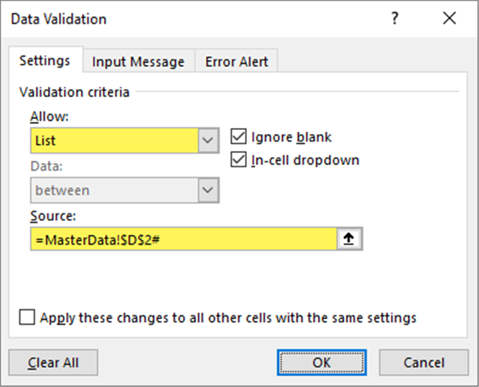Click inside the Source formula field
Image resolution: width=479 pixels, height=387 pixels.
(183, 239)
